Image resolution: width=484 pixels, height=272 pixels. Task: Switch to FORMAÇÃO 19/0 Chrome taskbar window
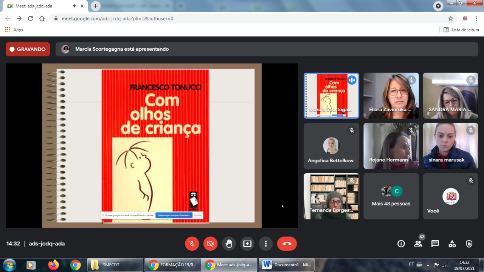click(x=172, y=265)
